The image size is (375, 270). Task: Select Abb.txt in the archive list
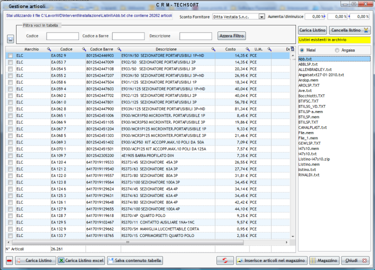point(334,59)
